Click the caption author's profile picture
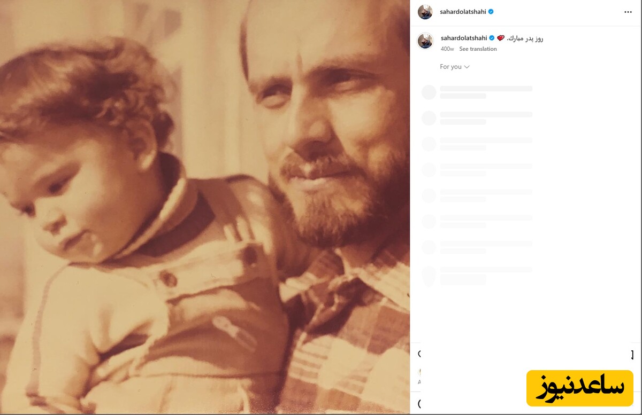The image size is (642, 415). coord(425,41)
